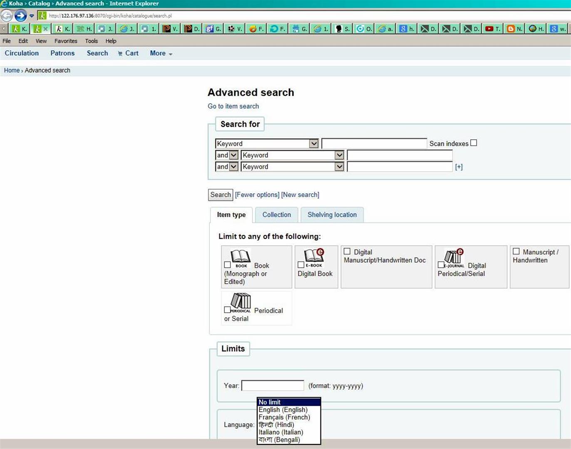Select No limit in the language list
This screenshot has height=449, width=571.
[x=289, y=402]
